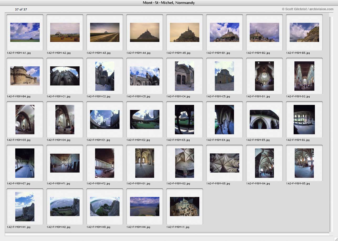Select thumbnail 1A2-F-MSM-E7.jpg
Image resolution: width=338 pixels, height=241 pixels.
25,163
